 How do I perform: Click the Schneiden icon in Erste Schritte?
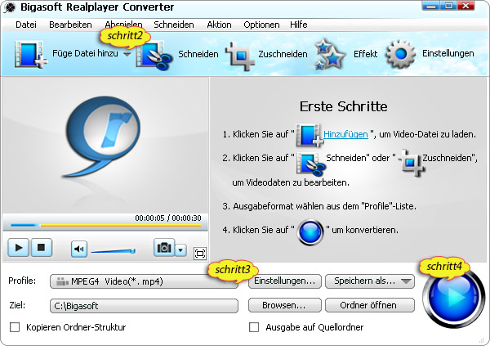click(x=310, y=164)
